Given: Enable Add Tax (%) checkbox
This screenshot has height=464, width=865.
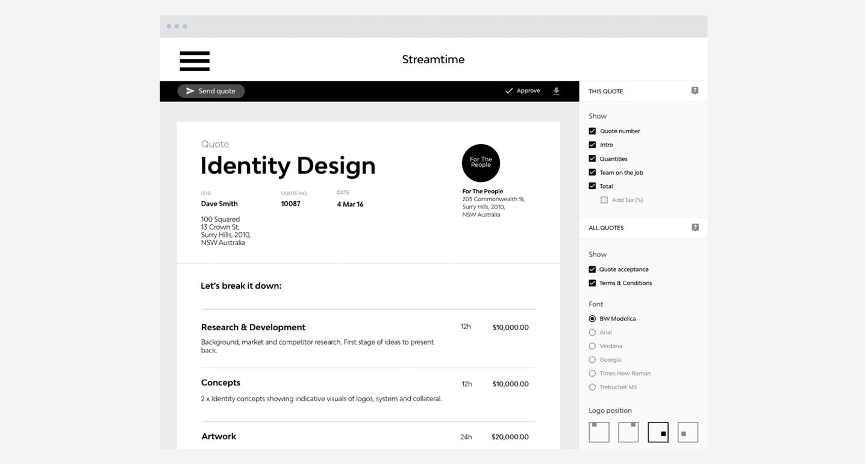Looking at the screenshot, I should 604,200.
